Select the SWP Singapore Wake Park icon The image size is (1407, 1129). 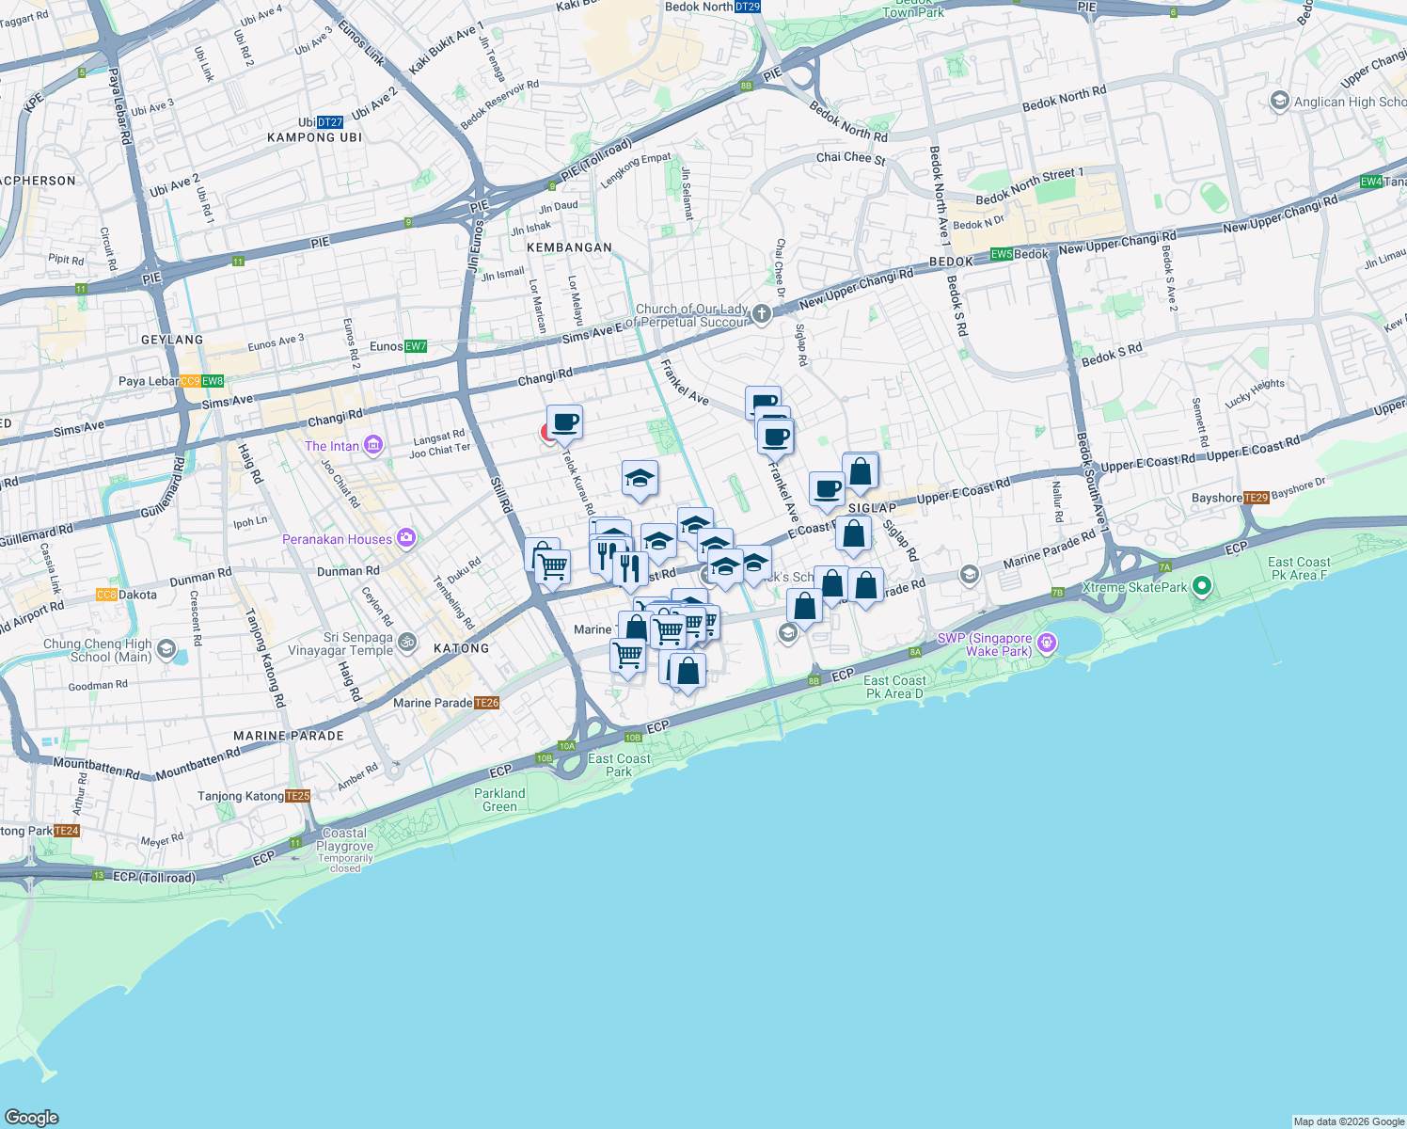[1048, 644]
